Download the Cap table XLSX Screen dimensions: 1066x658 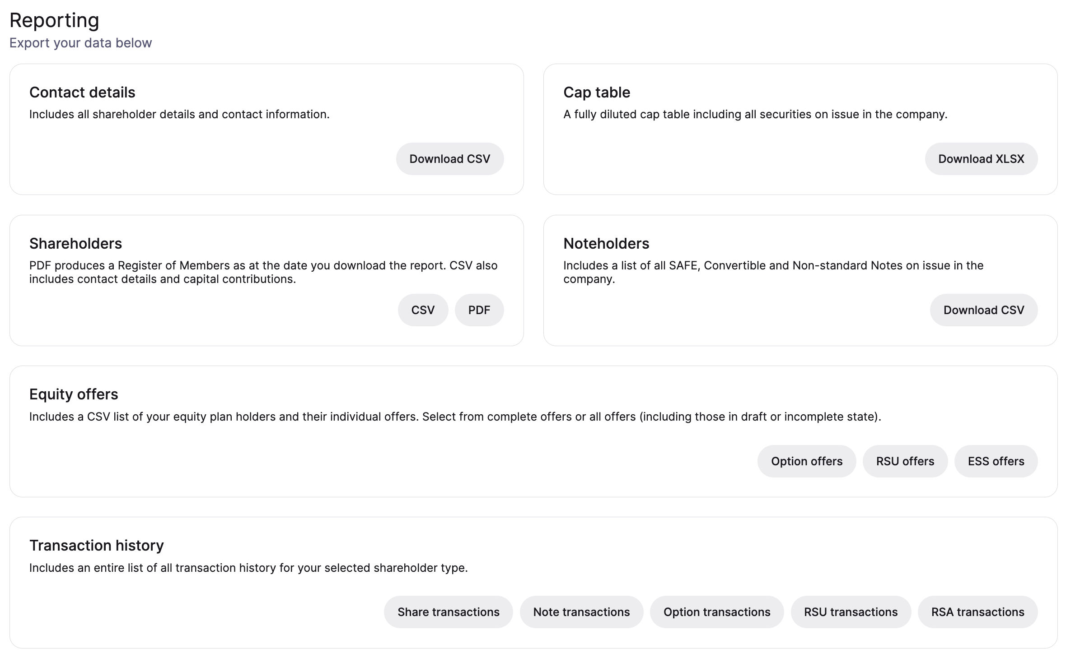tap(981, 159)
